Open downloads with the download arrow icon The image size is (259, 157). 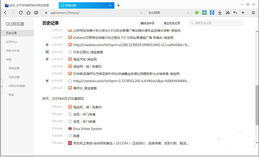[x=220, y=13]
